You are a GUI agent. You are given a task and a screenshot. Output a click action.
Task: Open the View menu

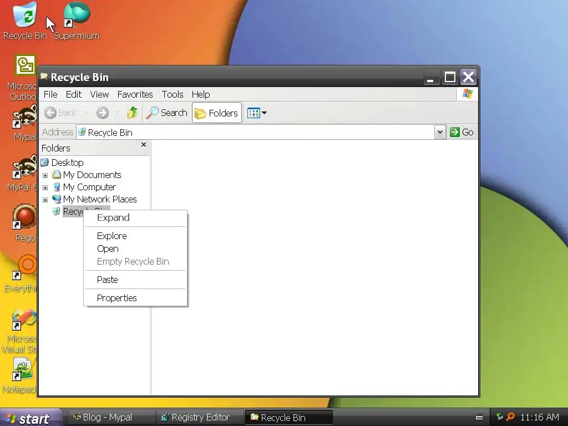(x=99, y=94)
